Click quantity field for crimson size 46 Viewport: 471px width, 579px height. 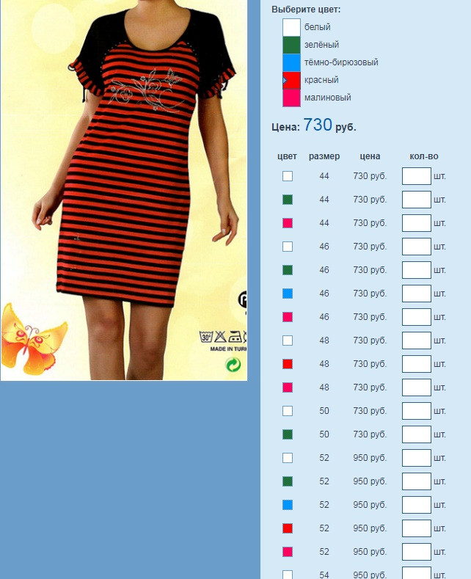pos(417,317)
